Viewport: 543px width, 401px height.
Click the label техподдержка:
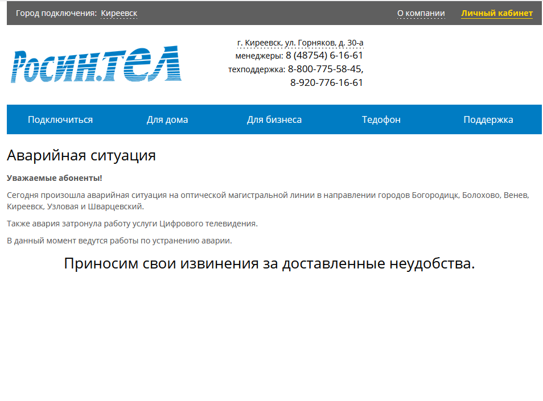click(257, 69)
